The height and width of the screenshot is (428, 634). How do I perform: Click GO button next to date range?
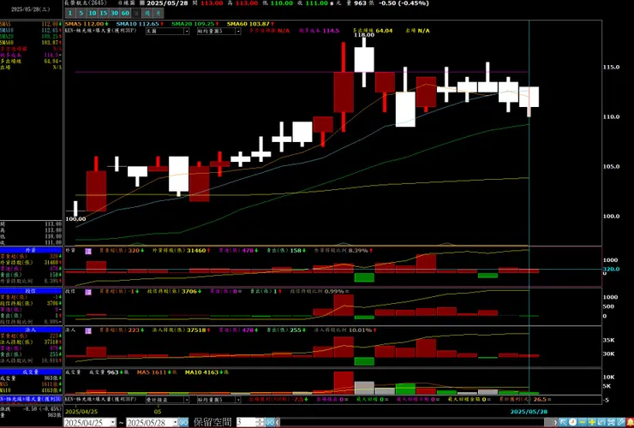pos(183,422)
